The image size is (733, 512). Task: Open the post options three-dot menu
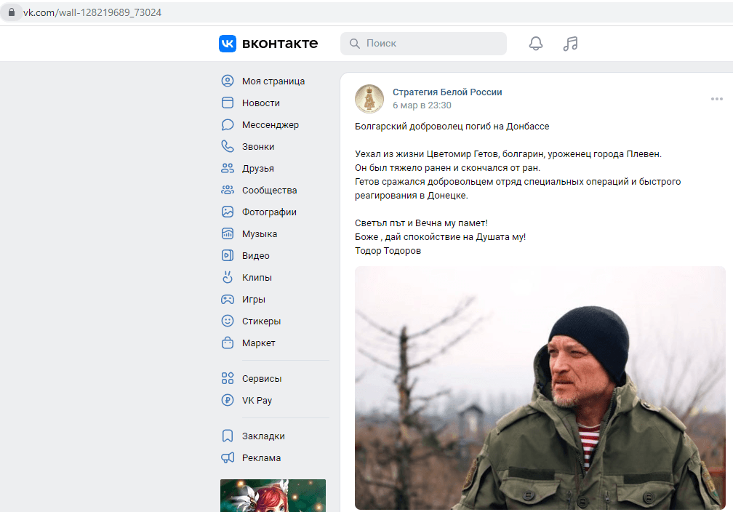[717, 99]
